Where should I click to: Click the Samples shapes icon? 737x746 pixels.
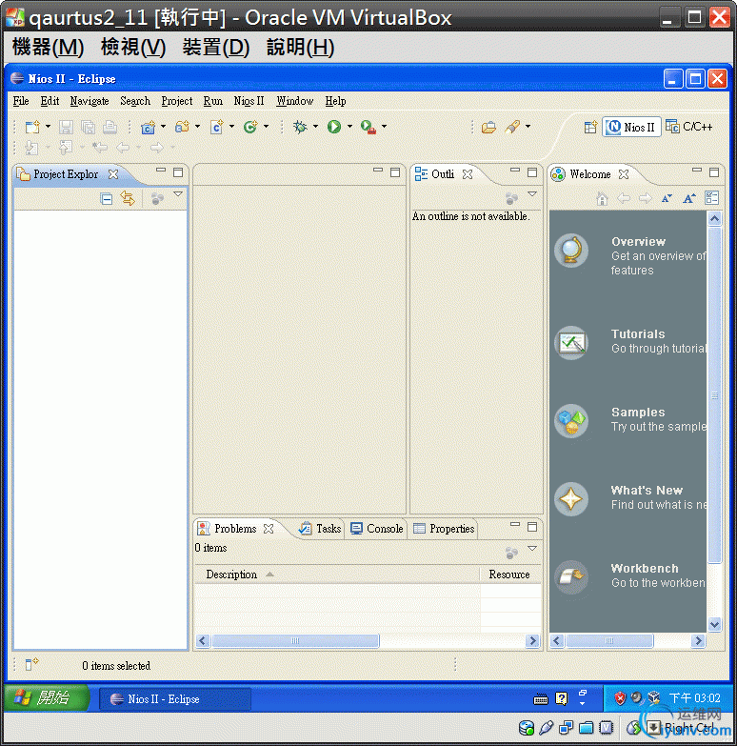point(571,420)
